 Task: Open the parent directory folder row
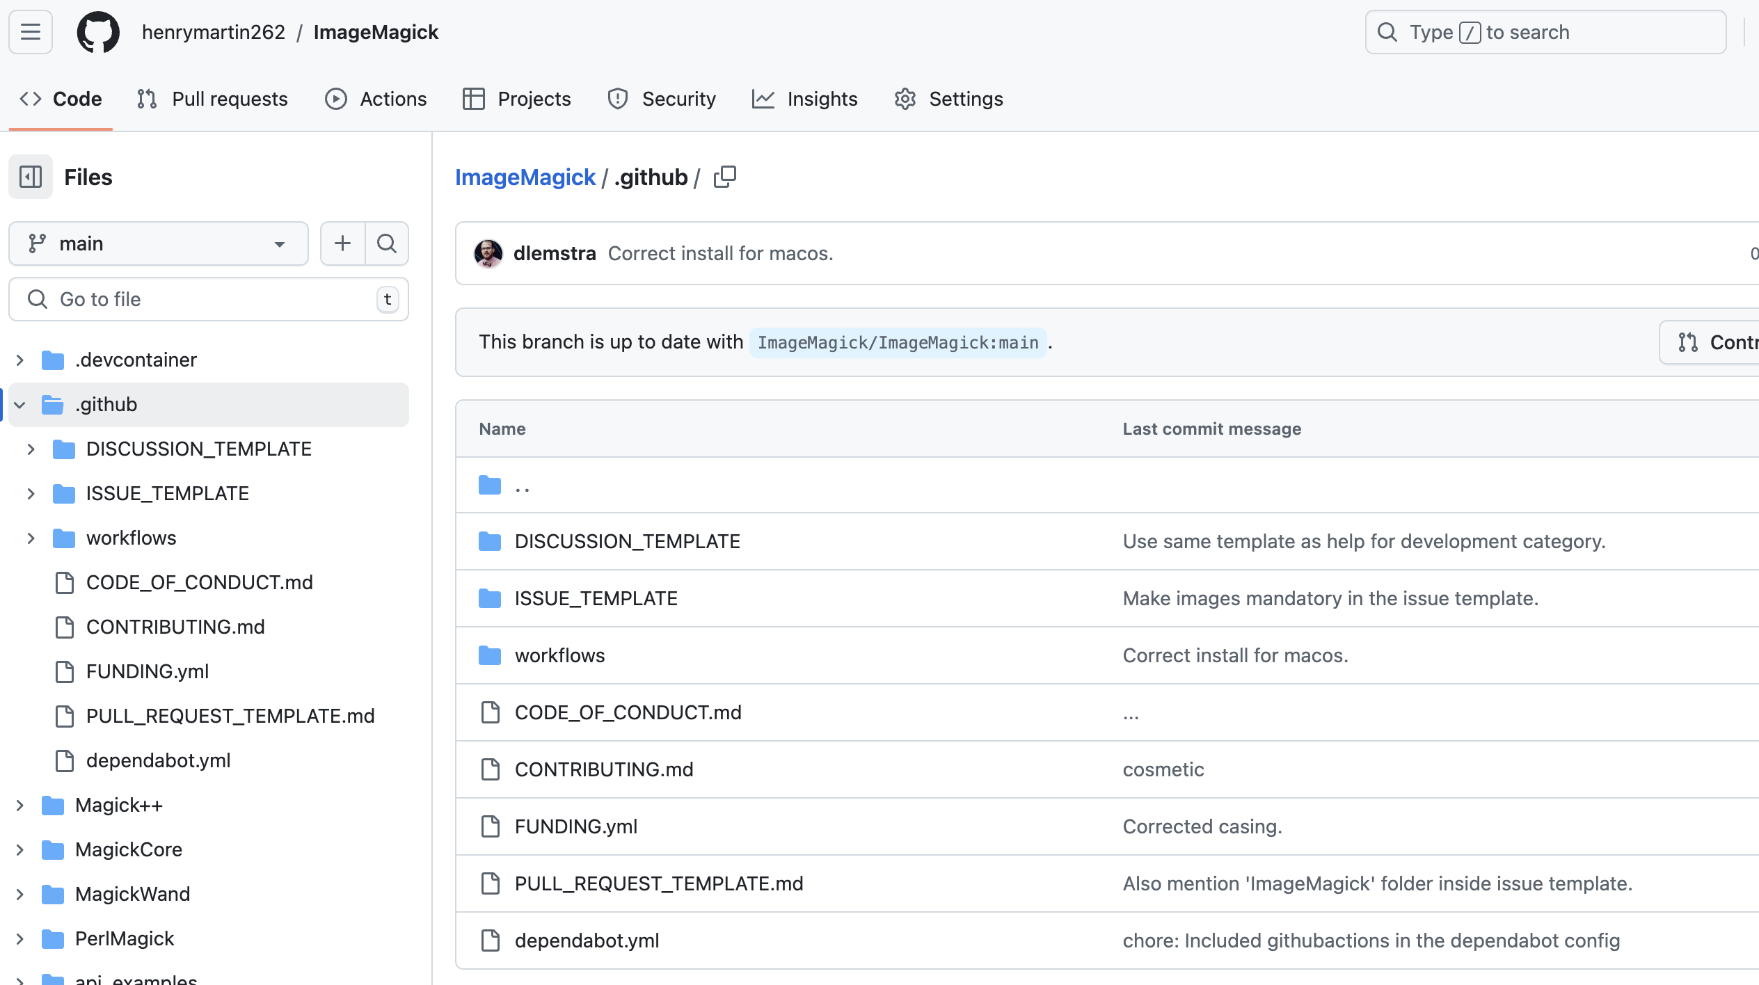522,486
